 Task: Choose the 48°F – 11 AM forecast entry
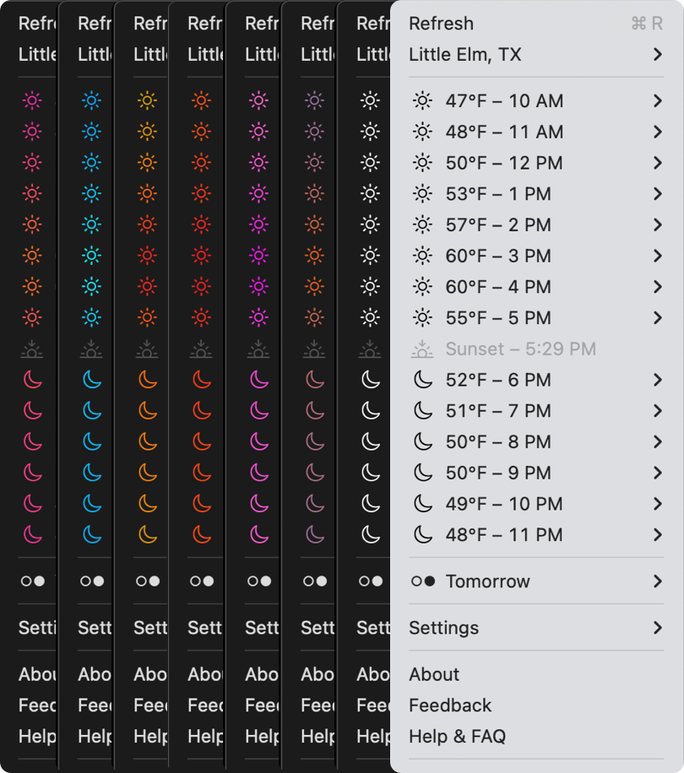click(504, 132)
